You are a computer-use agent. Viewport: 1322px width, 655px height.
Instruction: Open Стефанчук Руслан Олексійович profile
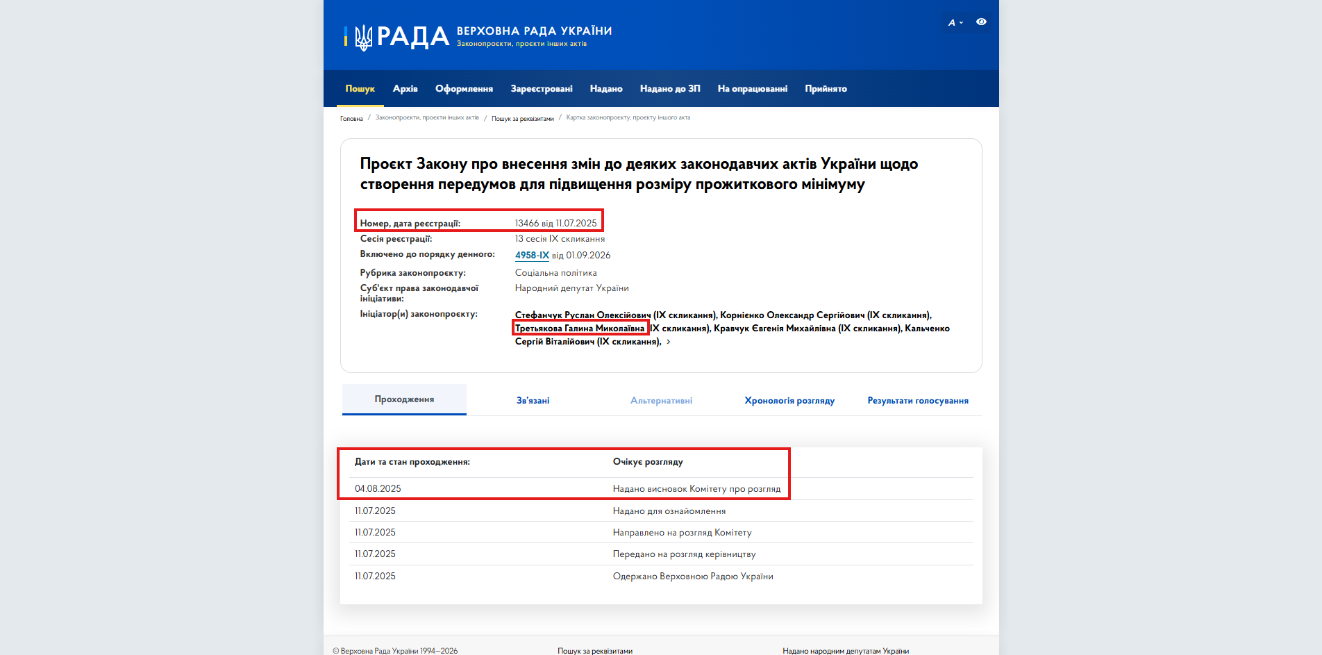583,315
